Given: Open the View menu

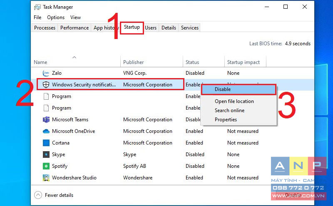Looking at the screenshot, I should coord(75,17).
